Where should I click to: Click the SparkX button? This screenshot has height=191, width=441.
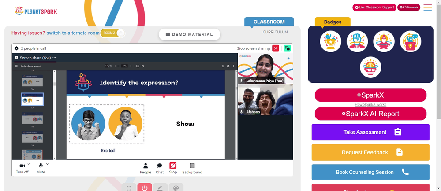point(370,95)
